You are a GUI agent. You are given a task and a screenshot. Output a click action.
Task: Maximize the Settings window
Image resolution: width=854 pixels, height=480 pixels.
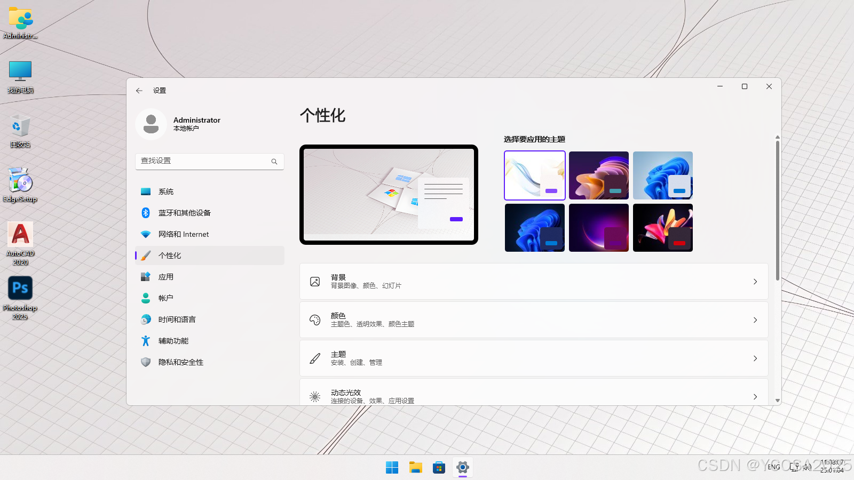(745, 86)
